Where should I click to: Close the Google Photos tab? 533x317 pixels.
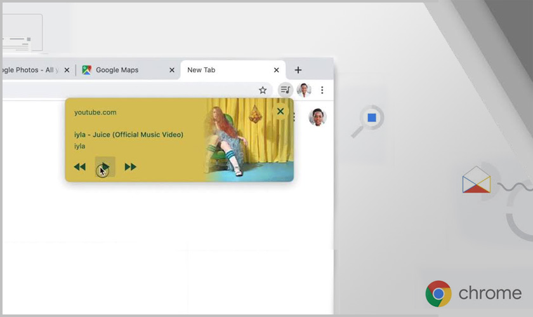click(67, 70)
